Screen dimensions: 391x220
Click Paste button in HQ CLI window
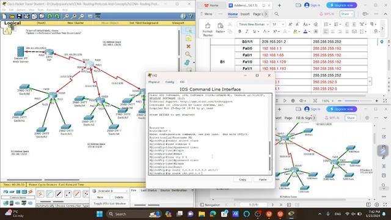[x=263, y=180]
